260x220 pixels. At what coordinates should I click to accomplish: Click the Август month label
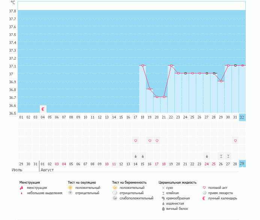(47, 170)
